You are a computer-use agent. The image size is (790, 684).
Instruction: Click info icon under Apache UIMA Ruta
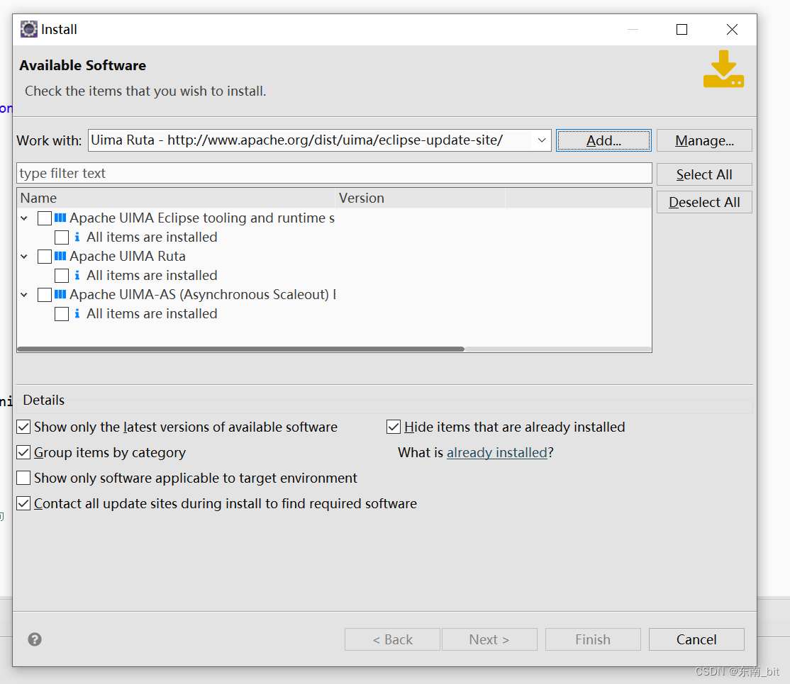[x=77, y=275]
